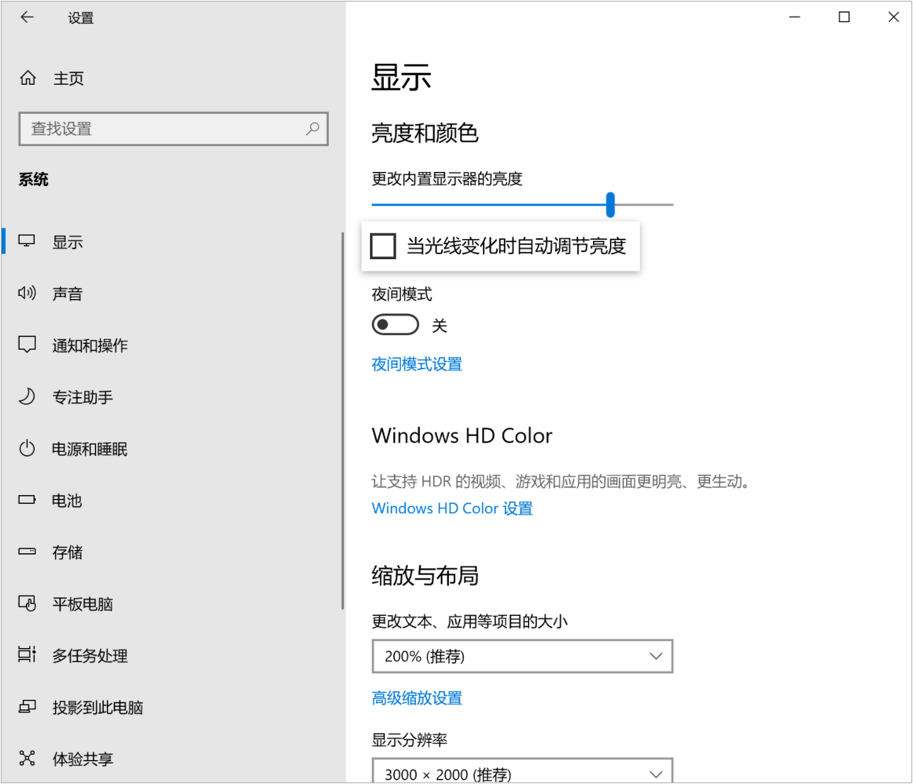Click the 多任务处理 icon
The image size is (913, 784).
tap(27, 654)
